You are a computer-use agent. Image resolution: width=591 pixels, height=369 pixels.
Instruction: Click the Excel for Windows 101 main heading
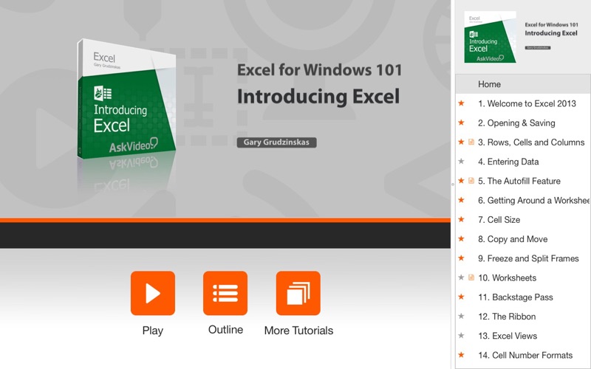(x=319, y=70)
